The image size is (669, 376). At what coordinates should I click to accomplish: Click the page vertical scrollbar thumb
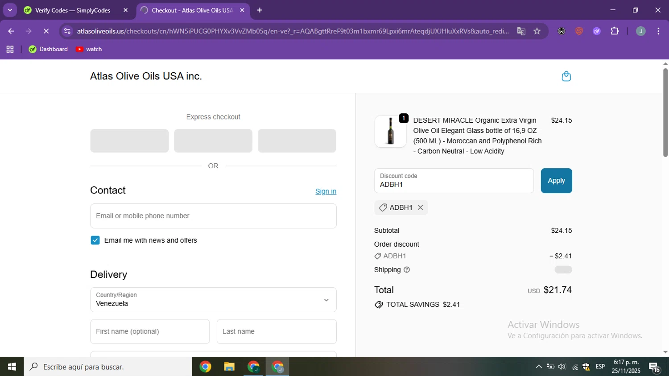[x=665, y=112]
